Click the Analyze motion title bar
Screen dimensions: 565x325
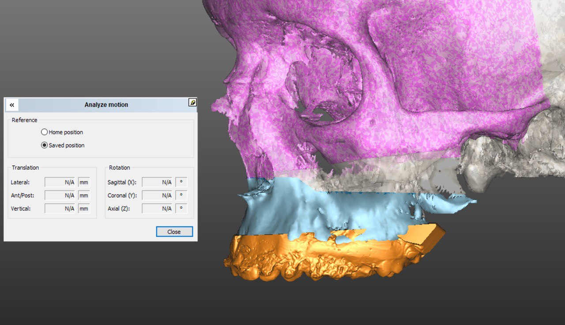point(106,105)
